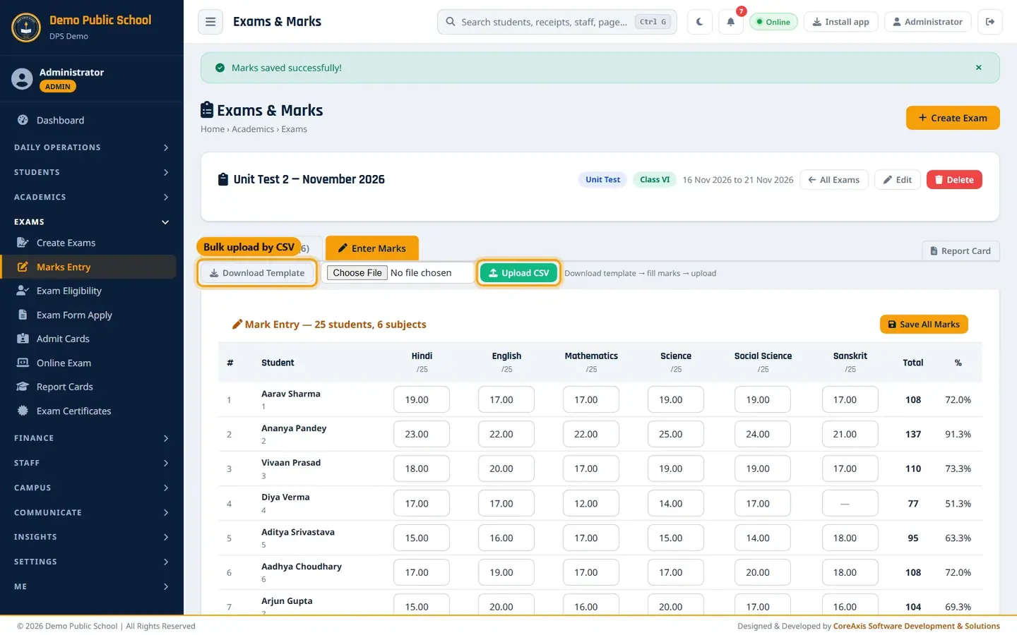Click the Install app button

tap(841, 22)
